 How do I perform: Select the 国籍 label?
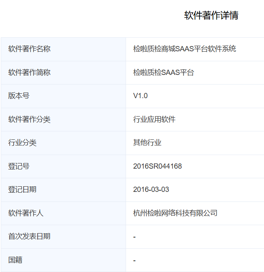coord(15,260)
